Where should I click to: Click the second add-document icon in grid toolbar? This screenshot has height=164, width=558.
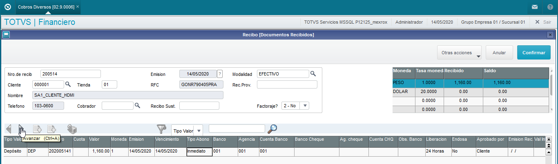click(51, 129)
